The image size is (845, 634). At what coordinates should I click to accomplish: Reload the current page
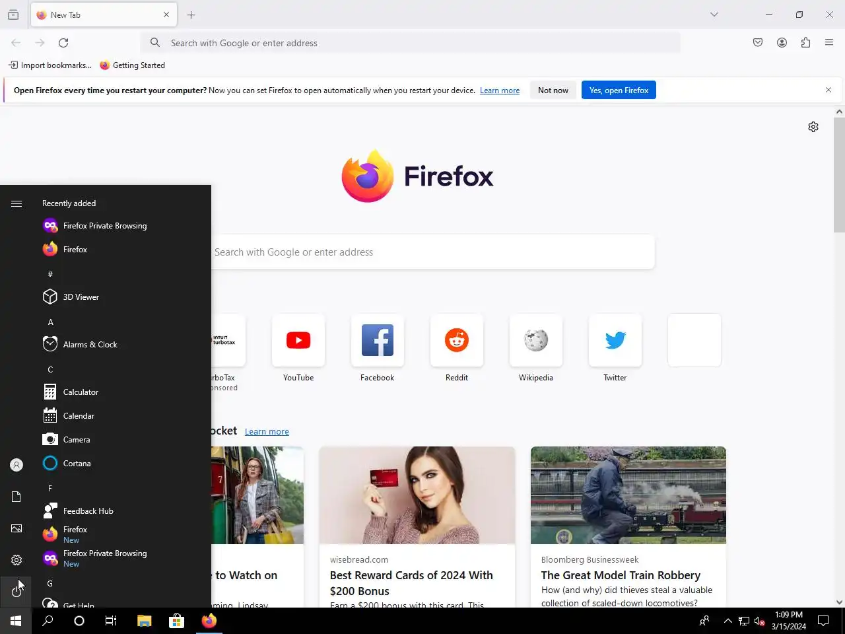click(63, 43)
